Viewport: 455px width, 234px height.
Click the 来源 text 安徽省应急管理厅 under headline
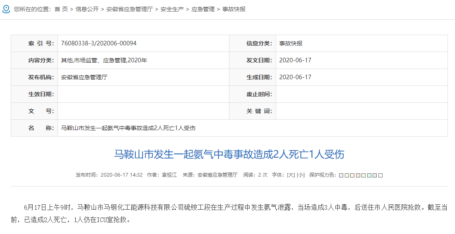click(x=218, y=175)
